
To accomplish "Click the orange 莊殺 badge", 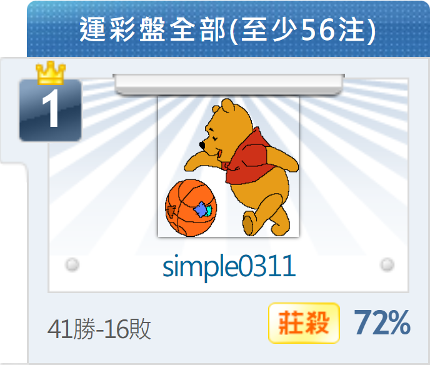I will (304, 323).
